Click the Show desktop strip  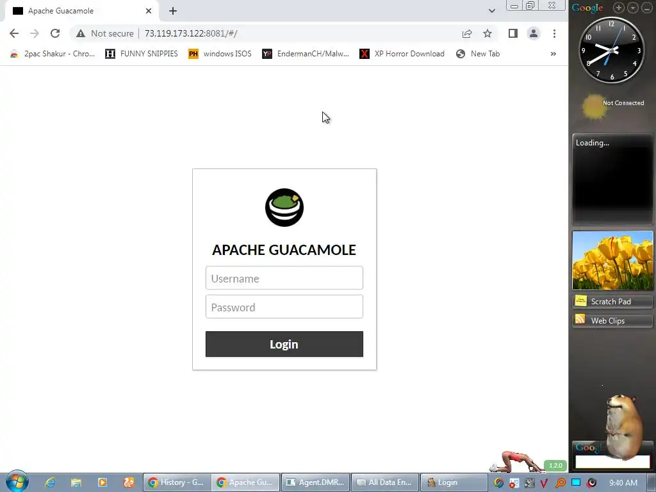652,483
